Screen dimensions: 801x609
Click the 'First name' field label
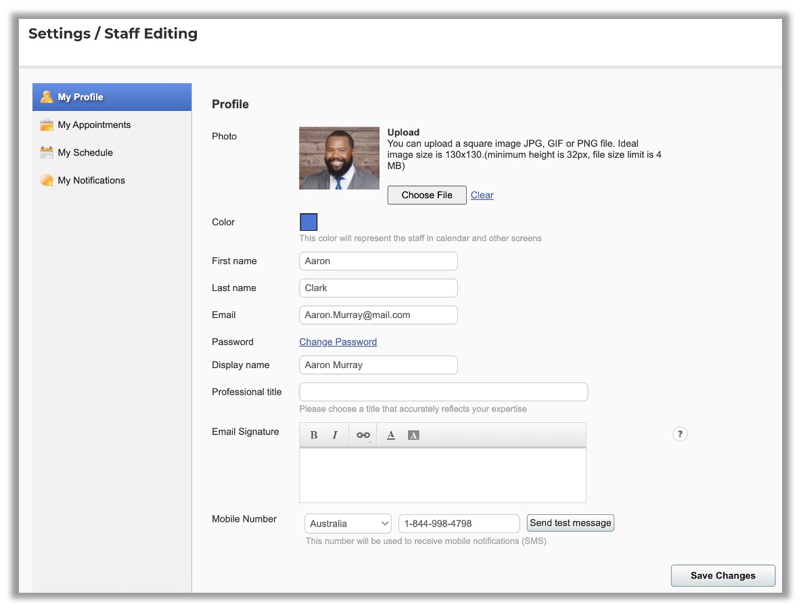(235, 261)
